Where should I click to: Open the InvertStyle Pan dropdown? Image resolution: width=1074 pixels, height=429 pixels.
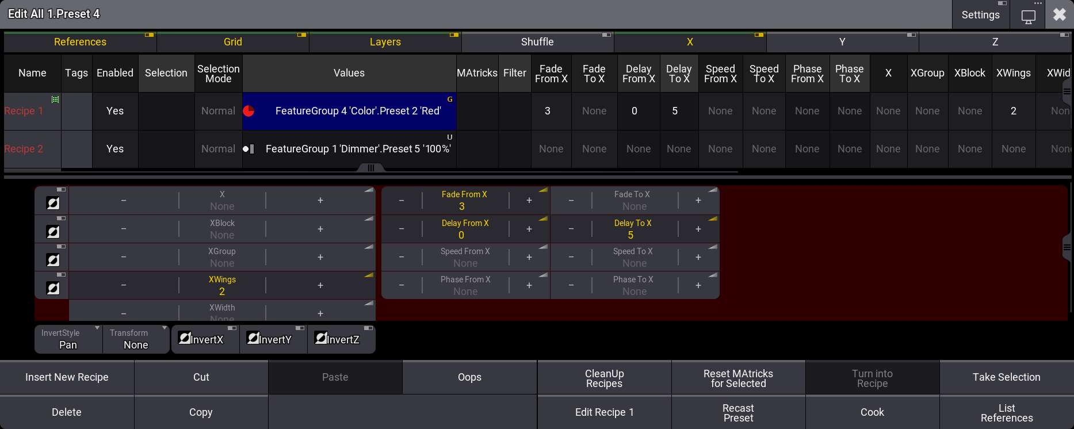[x=68, y=339]
